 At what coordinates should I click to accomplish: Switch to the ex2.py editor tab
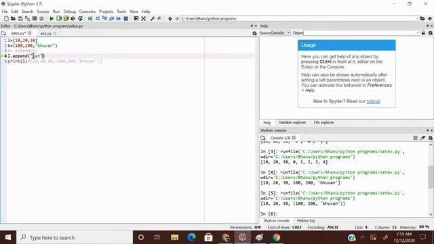(46, 33)
